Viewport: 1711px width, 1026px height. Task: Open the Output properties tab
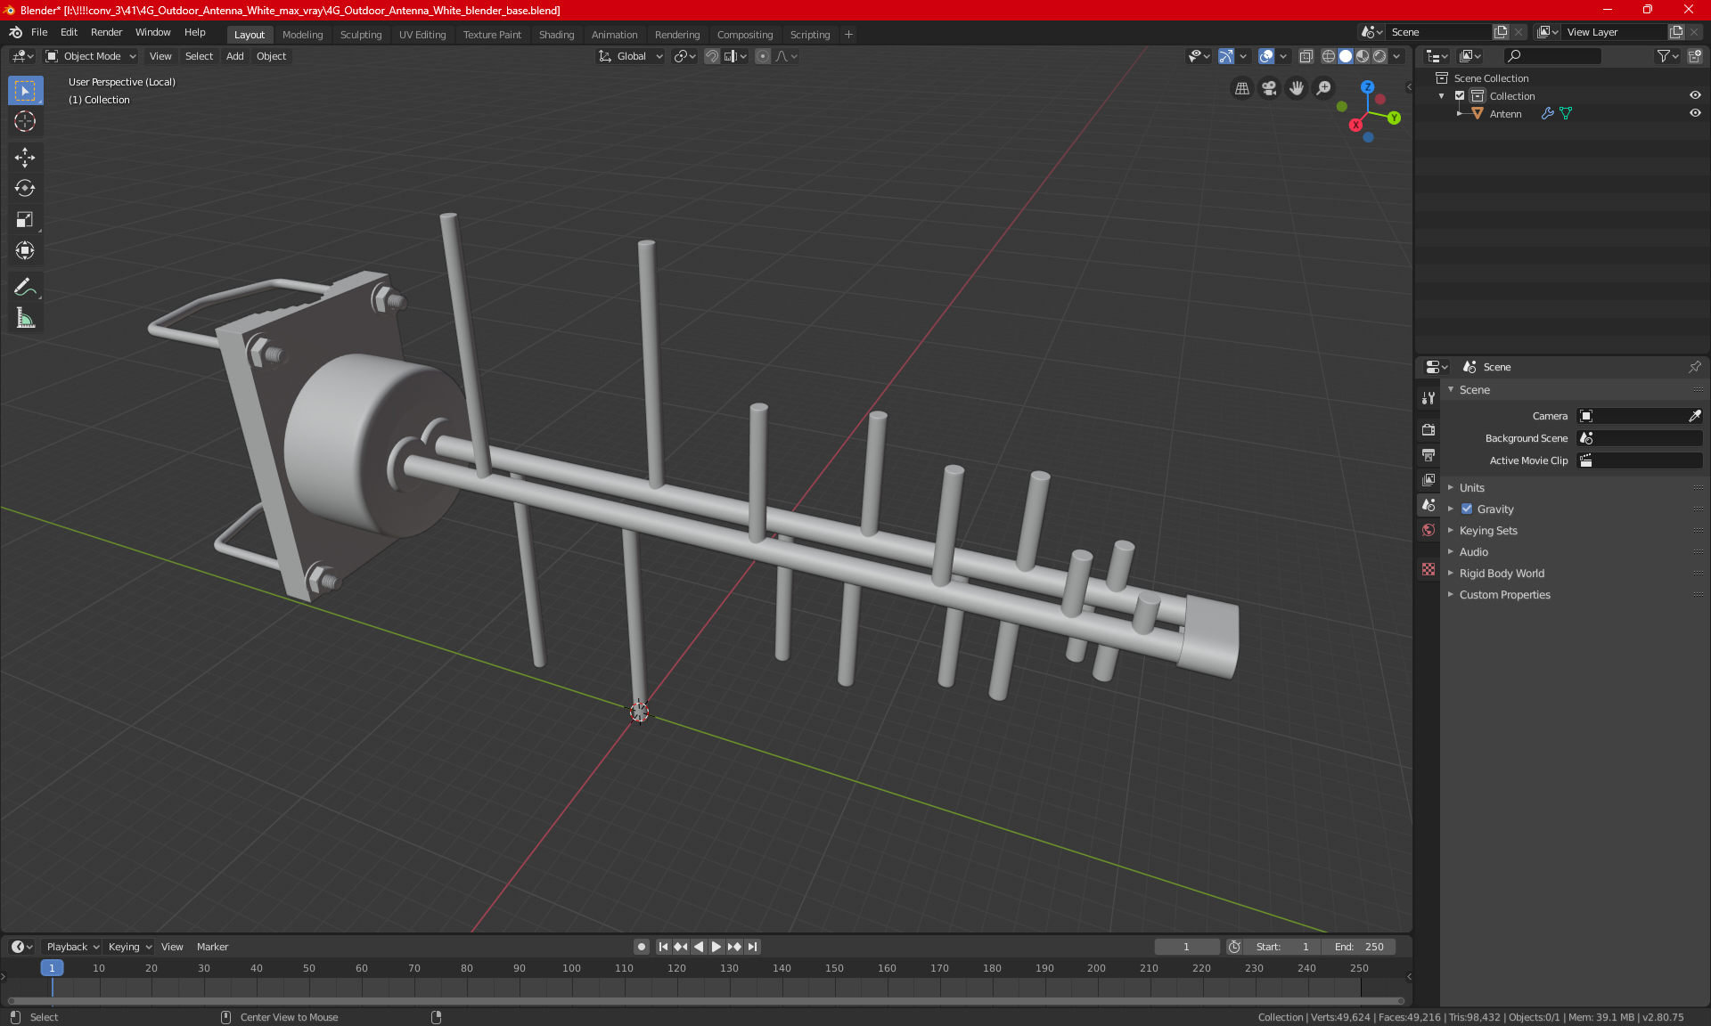(x=1429, y=454)
